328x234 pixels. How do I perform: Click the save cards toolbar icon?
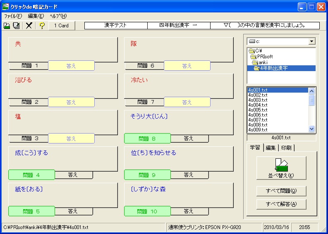point(16,26)
